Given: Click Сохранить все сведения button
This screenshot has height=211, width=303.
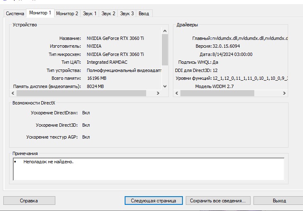Looking at the screenshot, I should (218, 201).
